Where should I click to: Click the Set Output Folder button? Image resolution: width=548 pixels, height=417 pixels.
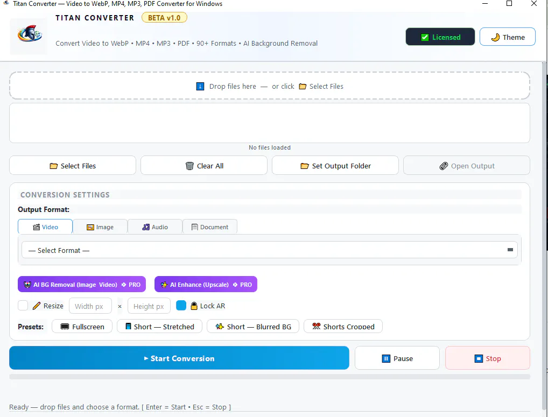pyautogui.click(x=335, y=166)
